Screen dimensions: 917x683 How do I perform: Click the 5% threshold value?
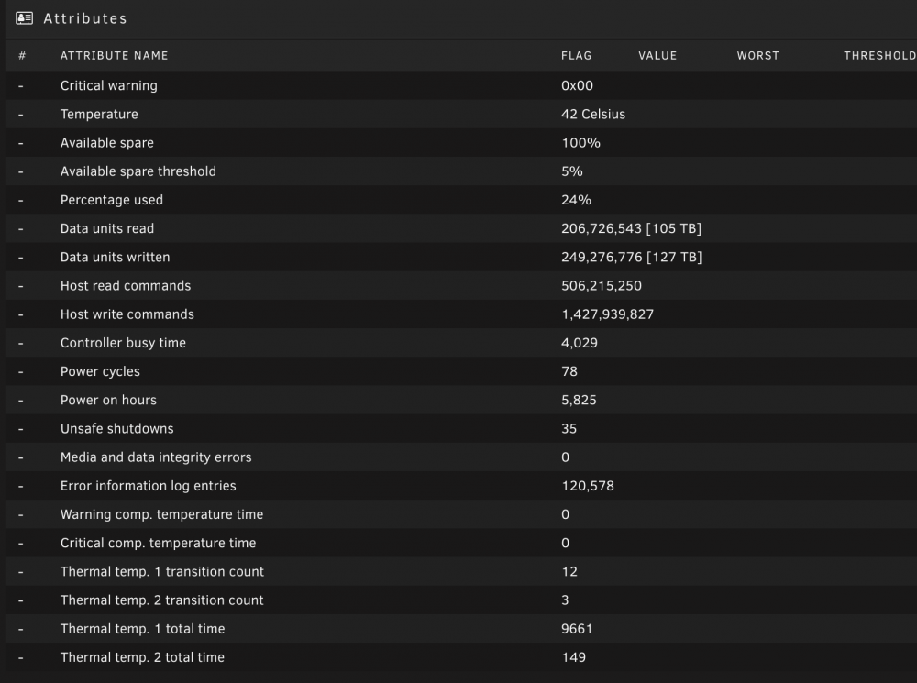(x=572, y=171)
